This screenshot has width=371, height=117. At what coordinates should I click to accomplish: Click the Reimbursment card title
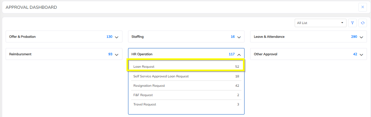click(x=20, y=54)
